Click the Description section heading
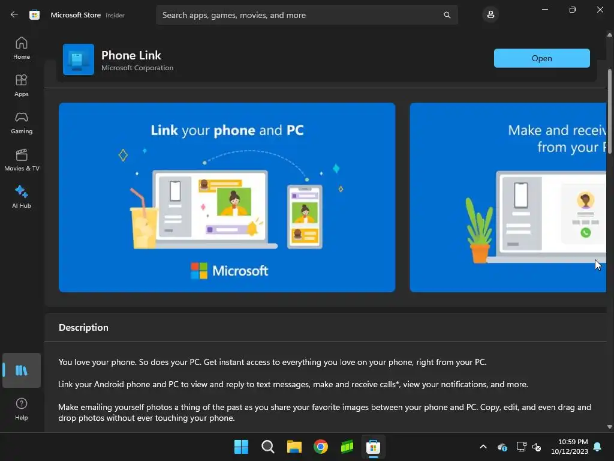This screenshot has height=461, width=614. [x=83, y=327]
